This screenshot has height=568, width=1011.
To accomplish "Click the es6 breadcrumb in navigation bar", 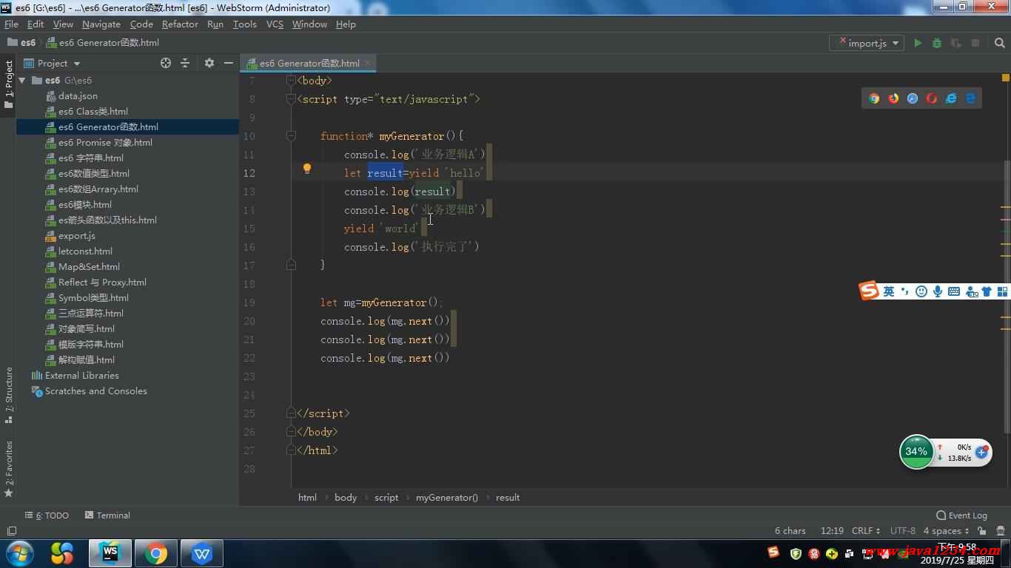I will 21,43.
